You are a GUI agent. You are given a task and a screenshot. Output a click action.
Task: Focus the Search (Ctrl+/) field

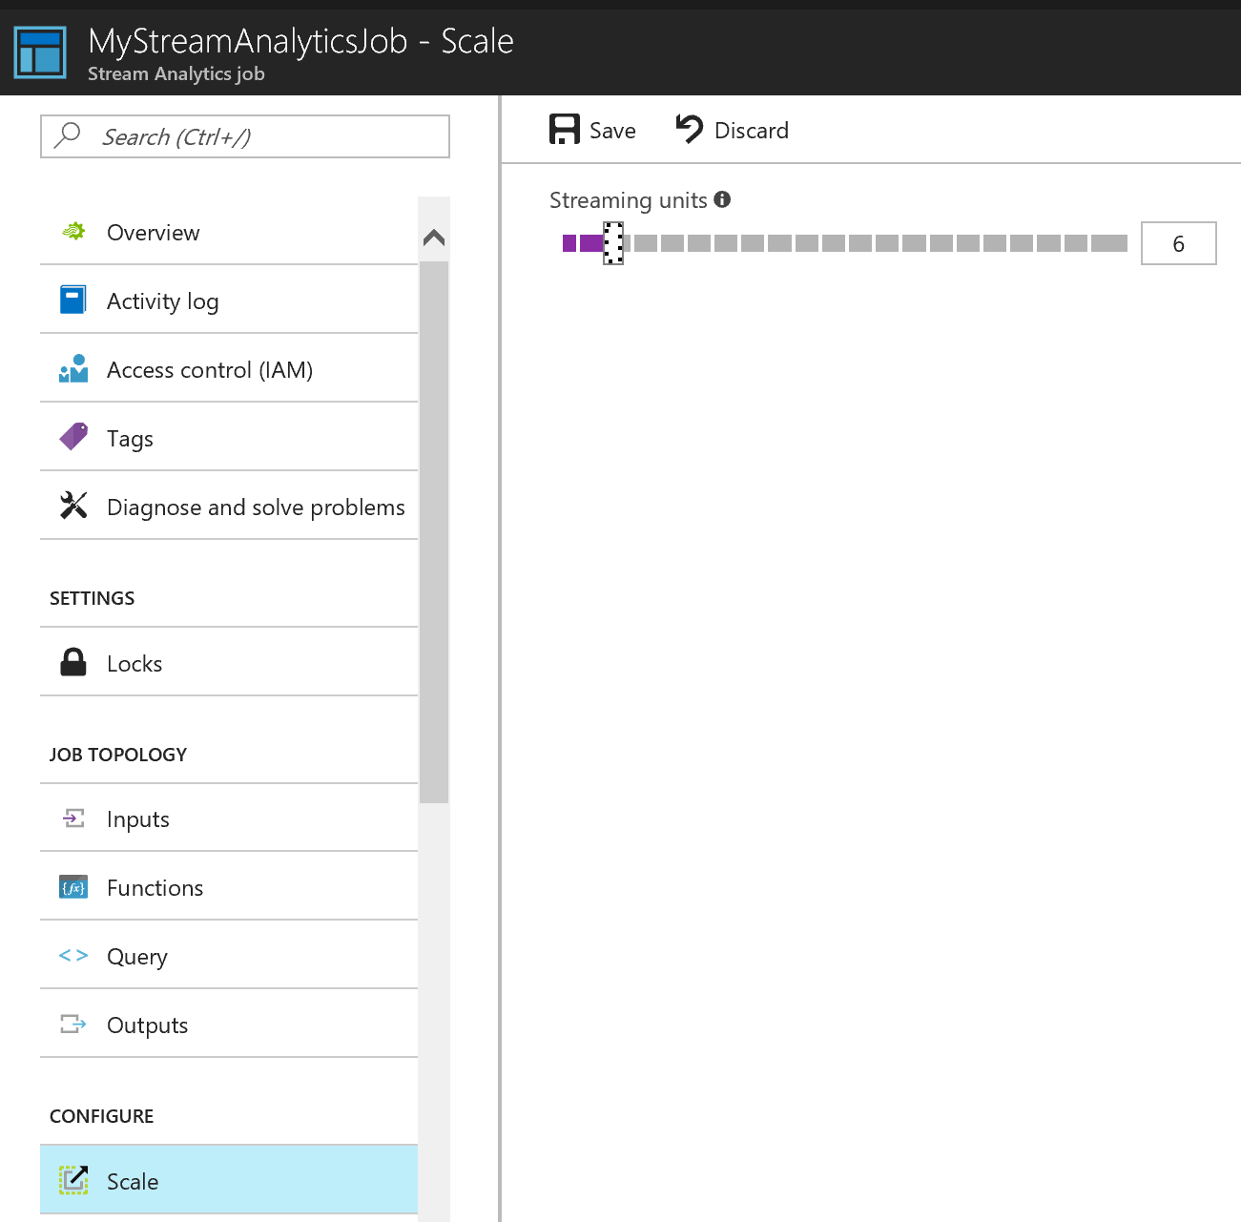pos(245,136)
